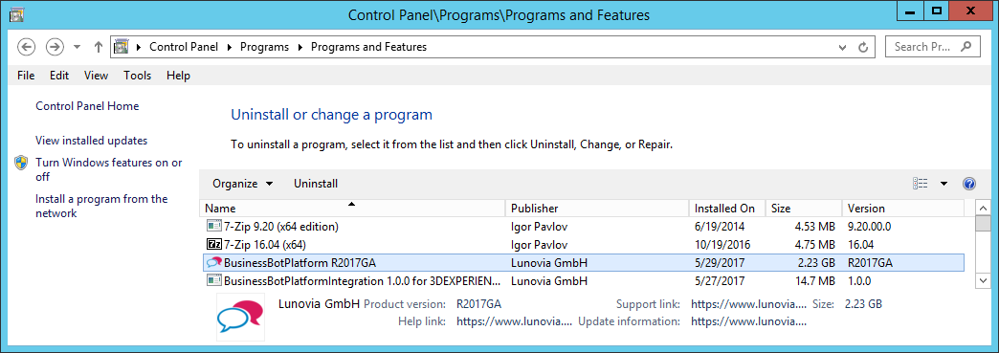999x353 pixels.
Task: Select Control Panel breadcrumb segment
Action: [x=184, y=47]
